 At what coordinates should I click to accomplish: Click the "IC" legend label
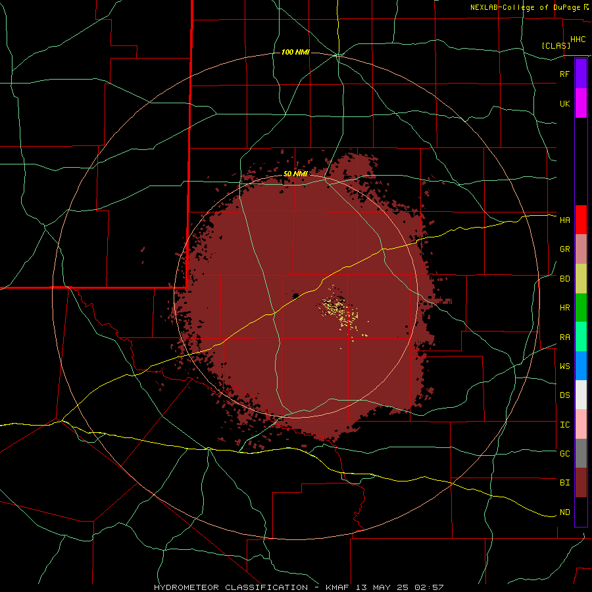pos(564,425)
